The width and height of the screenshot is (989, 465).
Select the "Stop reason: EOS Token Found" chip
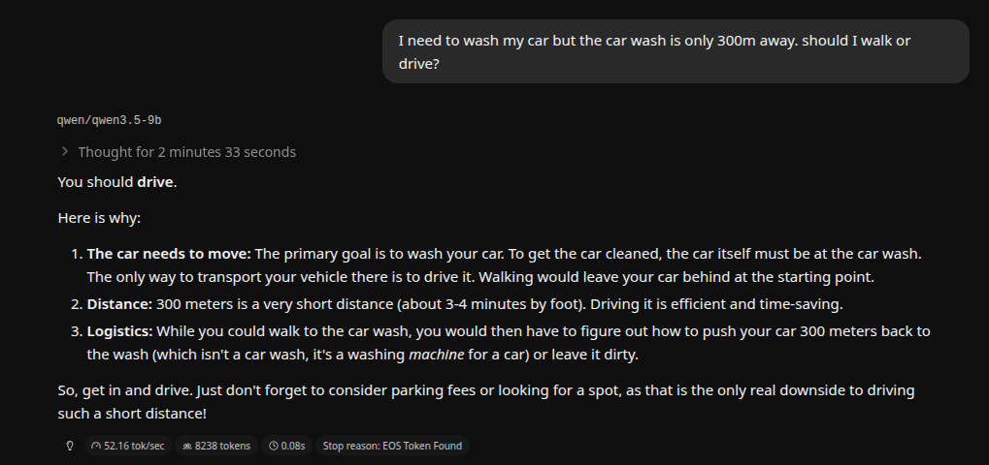point(393,446)
